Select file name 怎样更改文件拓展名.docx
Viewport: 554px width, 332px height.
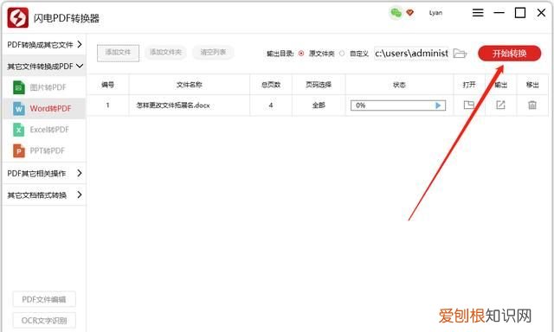173,105
